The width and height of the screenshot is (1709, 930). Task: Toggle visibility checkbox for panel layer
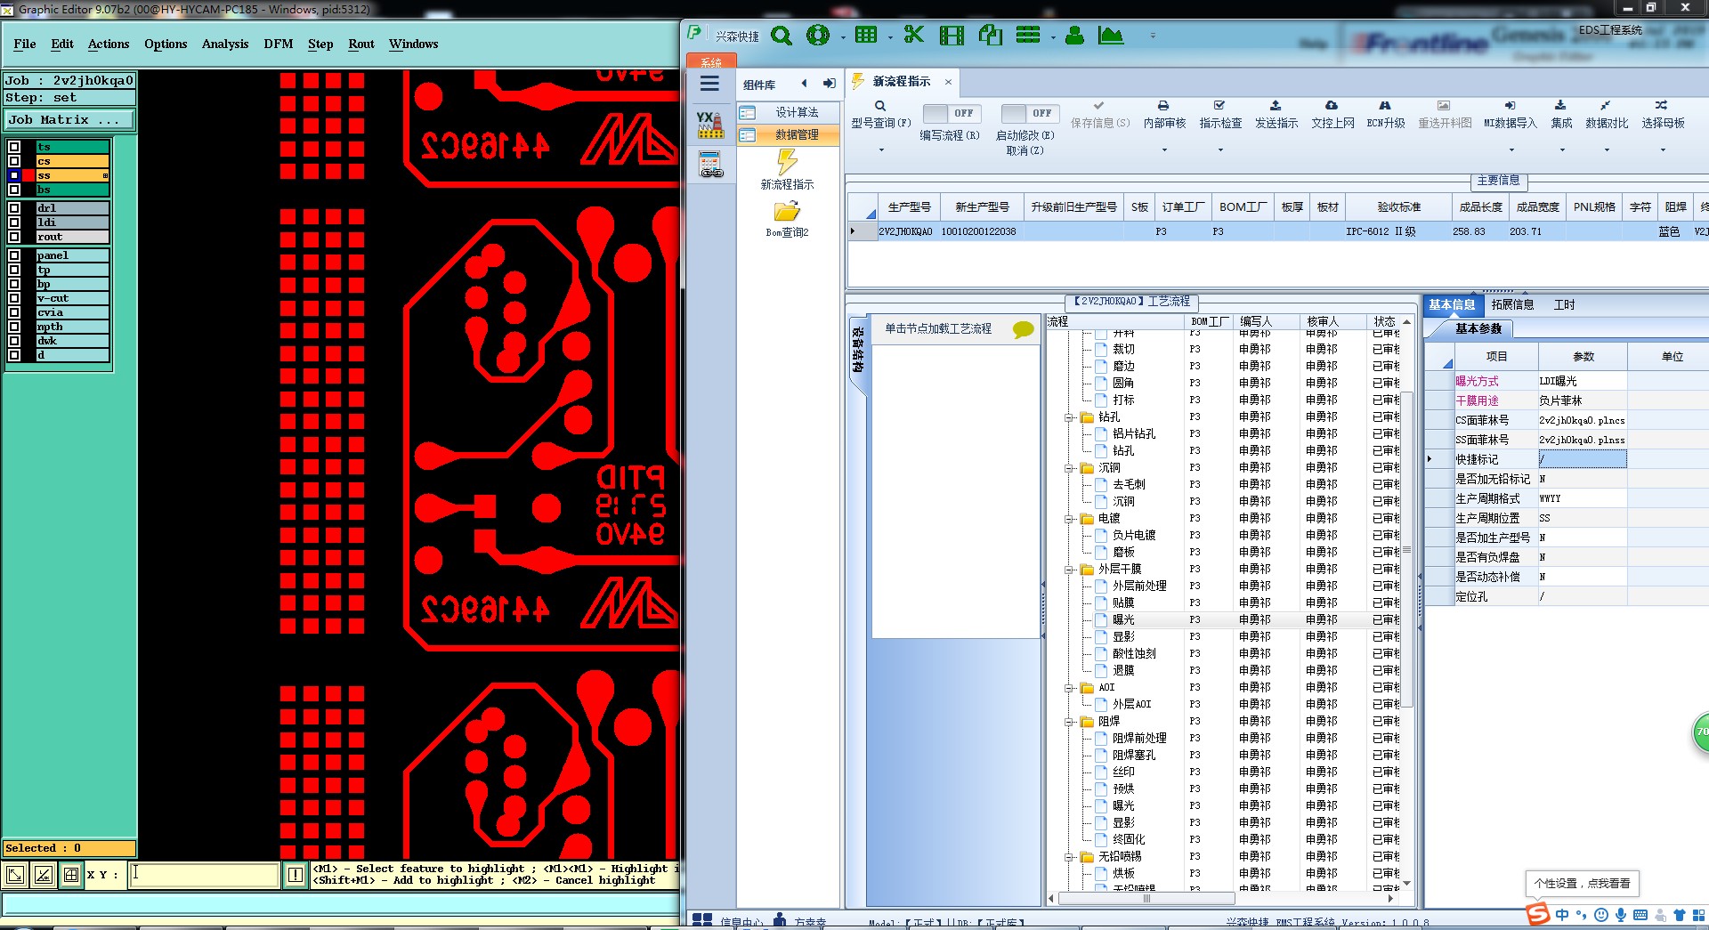(x=14, y=255)
